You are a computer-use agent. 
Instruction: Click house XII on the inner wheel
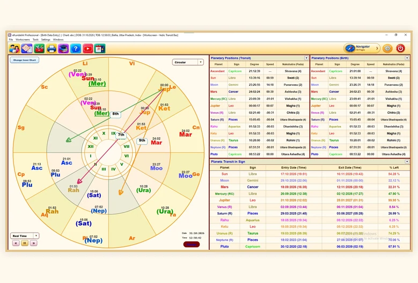pyautogui.click(x=91, y=146)
